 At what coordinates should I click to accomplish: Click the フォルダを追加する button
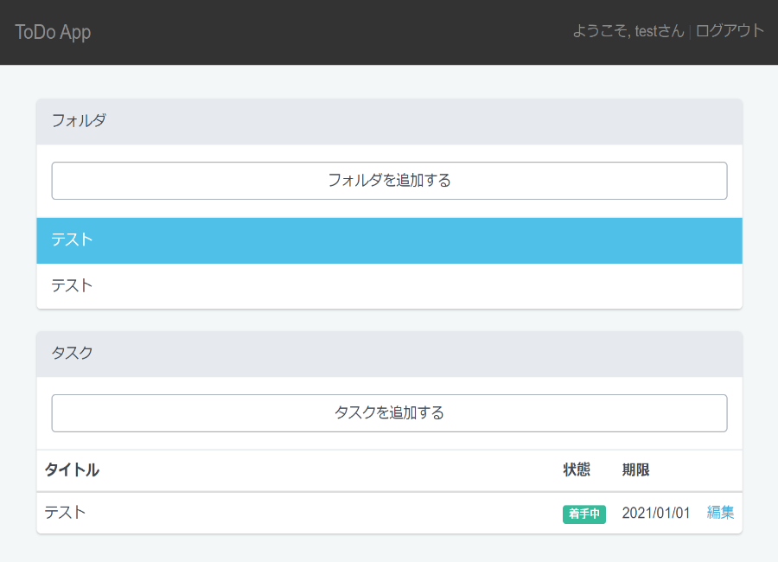point(389,181)
